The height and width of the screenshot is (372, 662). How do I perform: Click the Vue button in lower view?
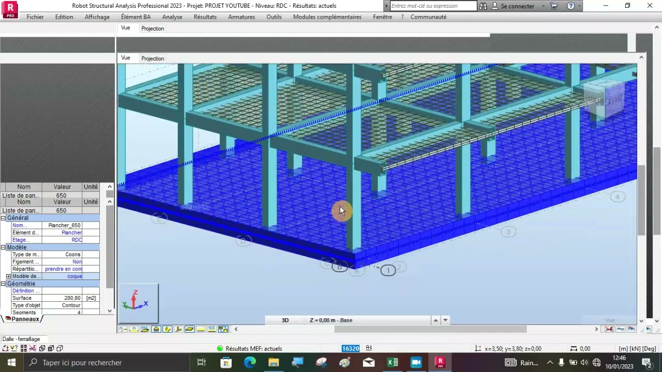coord(126,58)
